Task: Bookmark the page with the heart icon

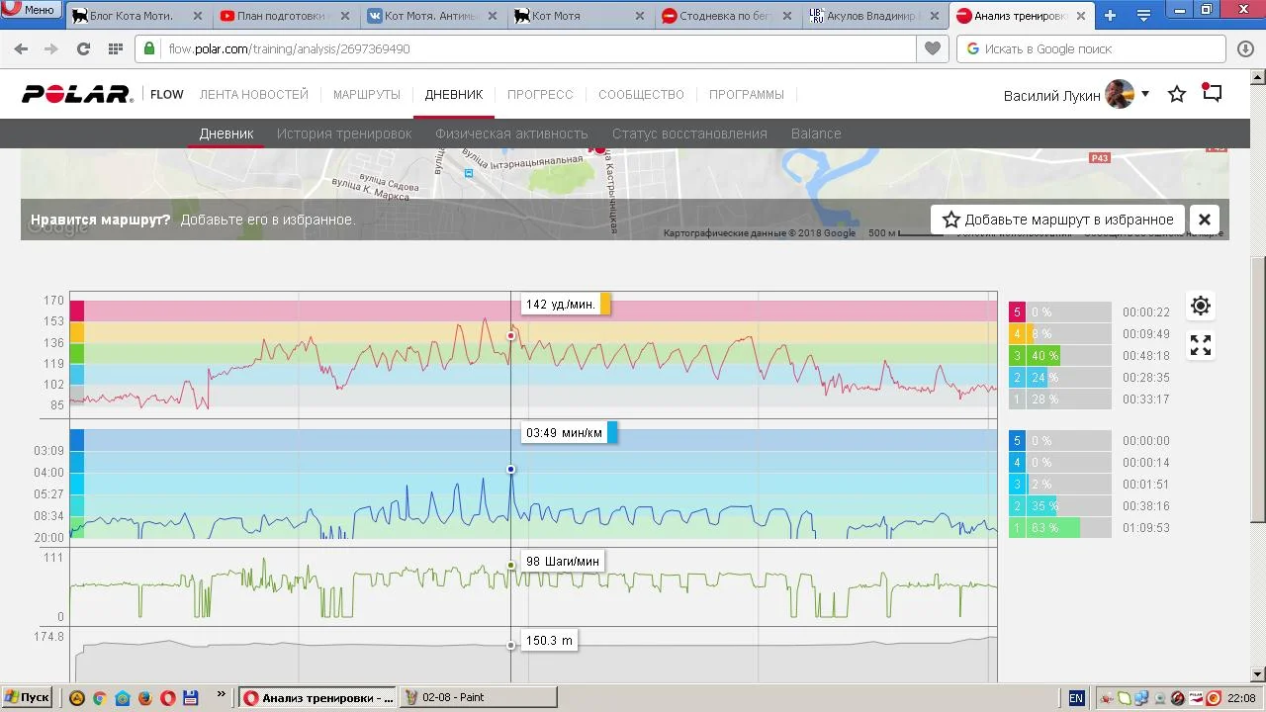Action: click(x=932, y=48)
